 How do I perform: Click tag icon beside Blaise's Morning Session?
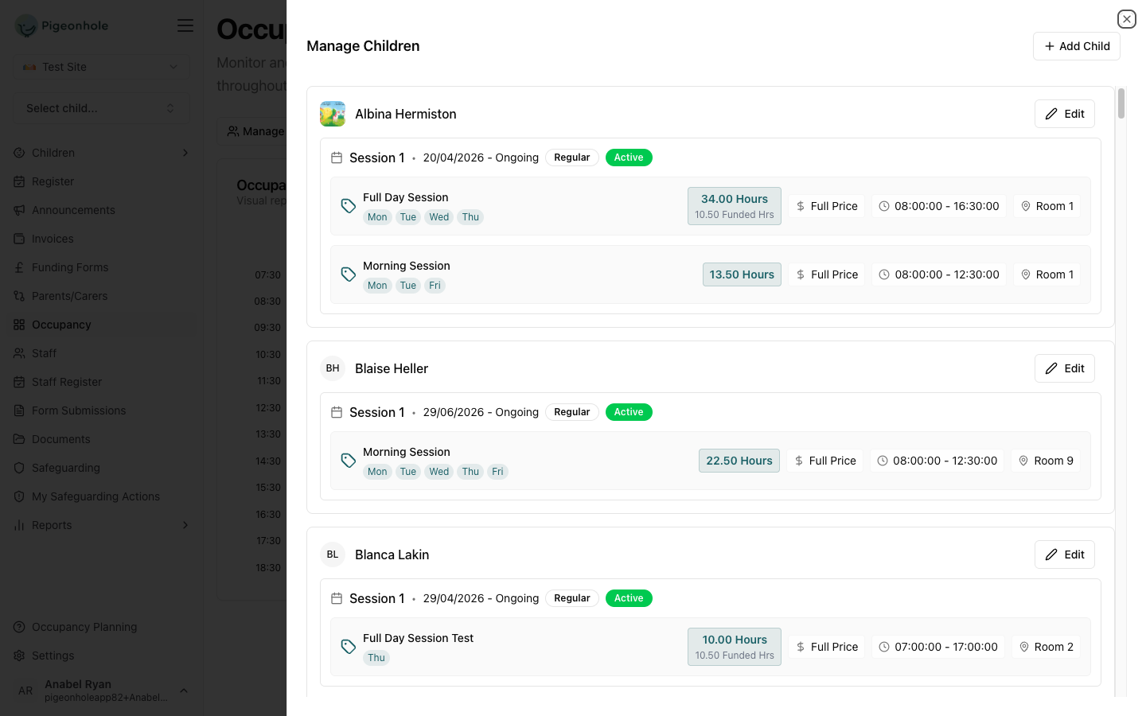[x=349, y=461]
